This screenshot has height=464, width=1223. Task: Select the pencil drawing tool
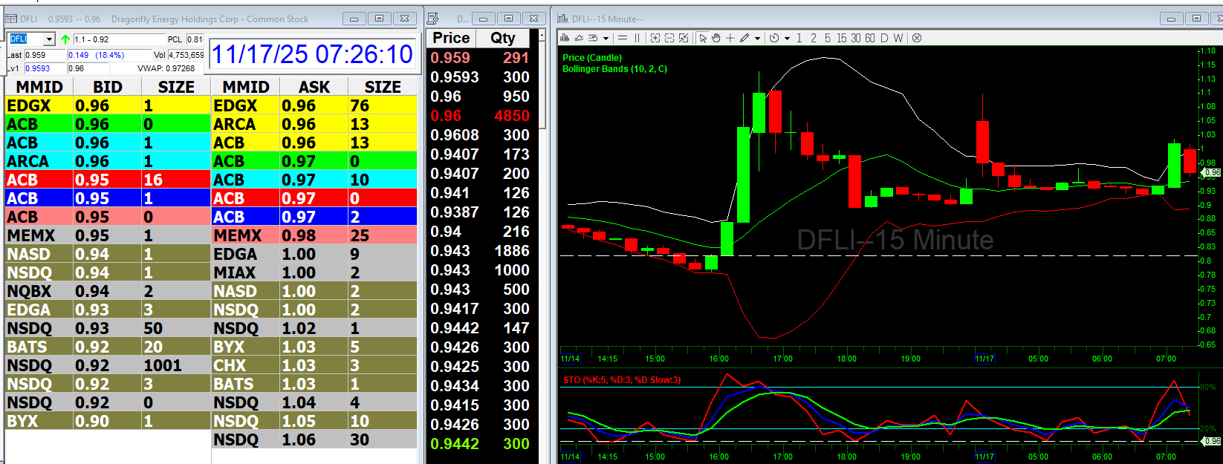744,38
